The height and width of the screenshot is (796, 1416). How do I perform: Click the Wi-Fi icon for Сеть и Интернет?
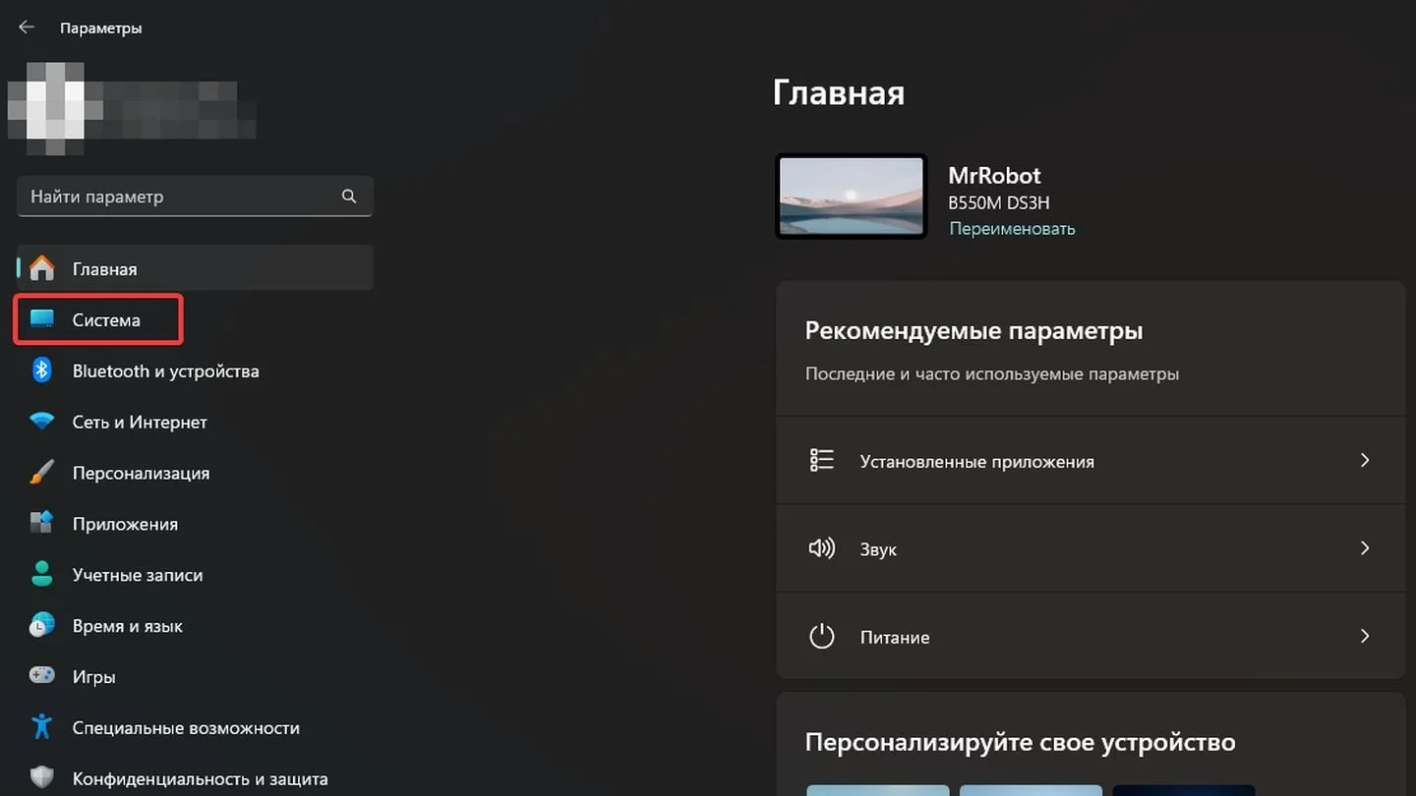coord(41,422)
